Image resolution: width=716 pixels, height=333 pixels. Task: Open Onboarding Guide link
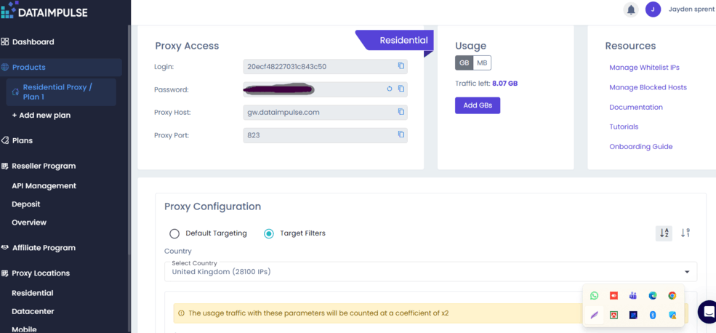point(641,147)
